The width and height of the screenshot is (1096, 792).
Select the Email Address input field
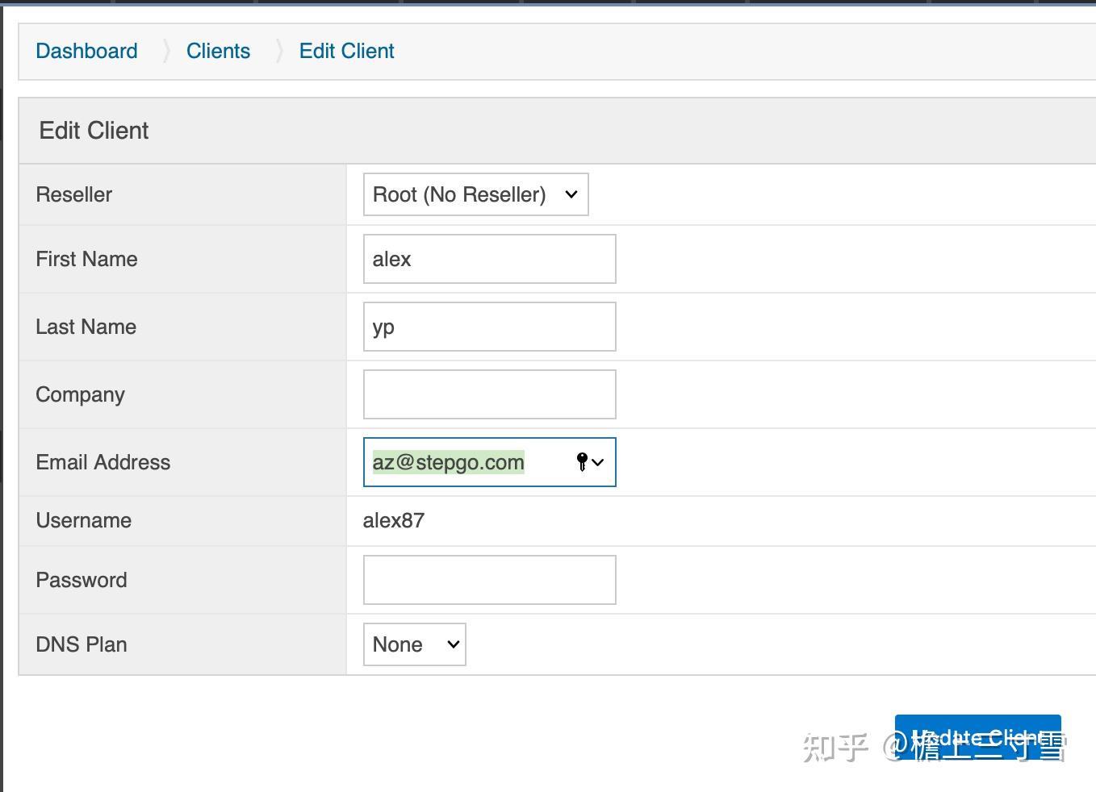point(468,462)
